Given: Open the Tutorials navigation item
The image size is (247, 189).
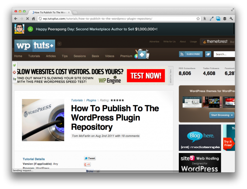Looking at the screenshot, I should (x=34, y=56).
